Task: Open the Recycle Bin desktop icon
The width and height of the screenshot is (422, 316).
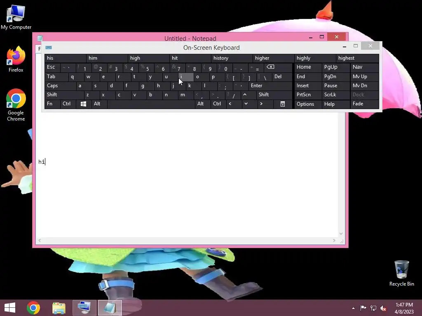Action: click(401, 273)
